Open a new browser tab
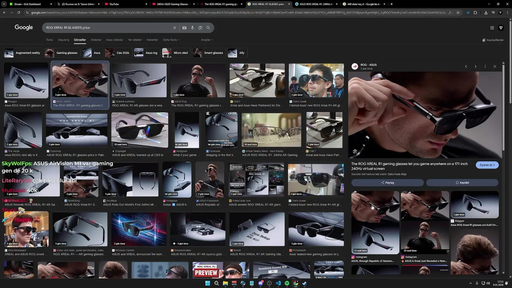The image size is (512, 288). 392,4
